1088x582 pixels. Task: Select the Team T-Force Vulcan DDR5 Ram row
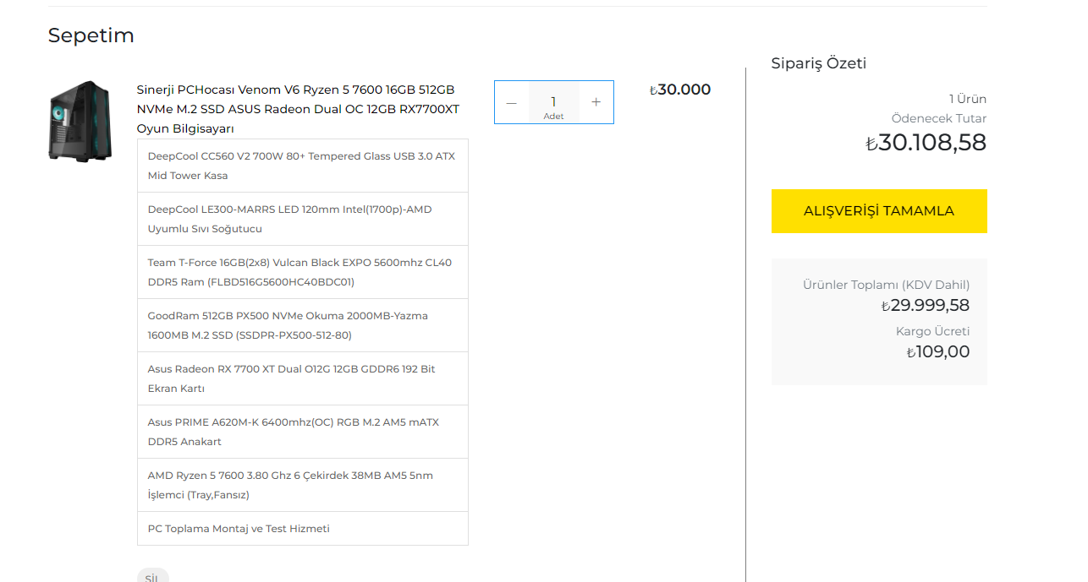pyautogui.click(x=303, y=272)
